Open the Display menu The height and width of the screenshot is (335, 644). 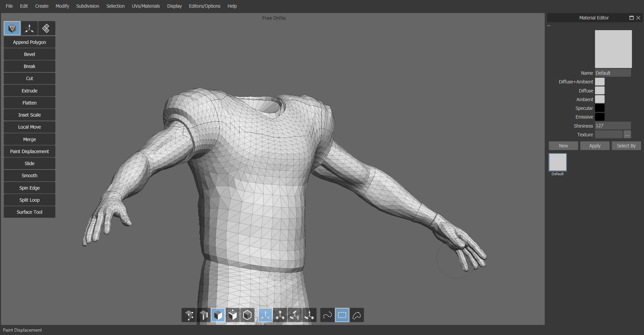click(174, 6)
